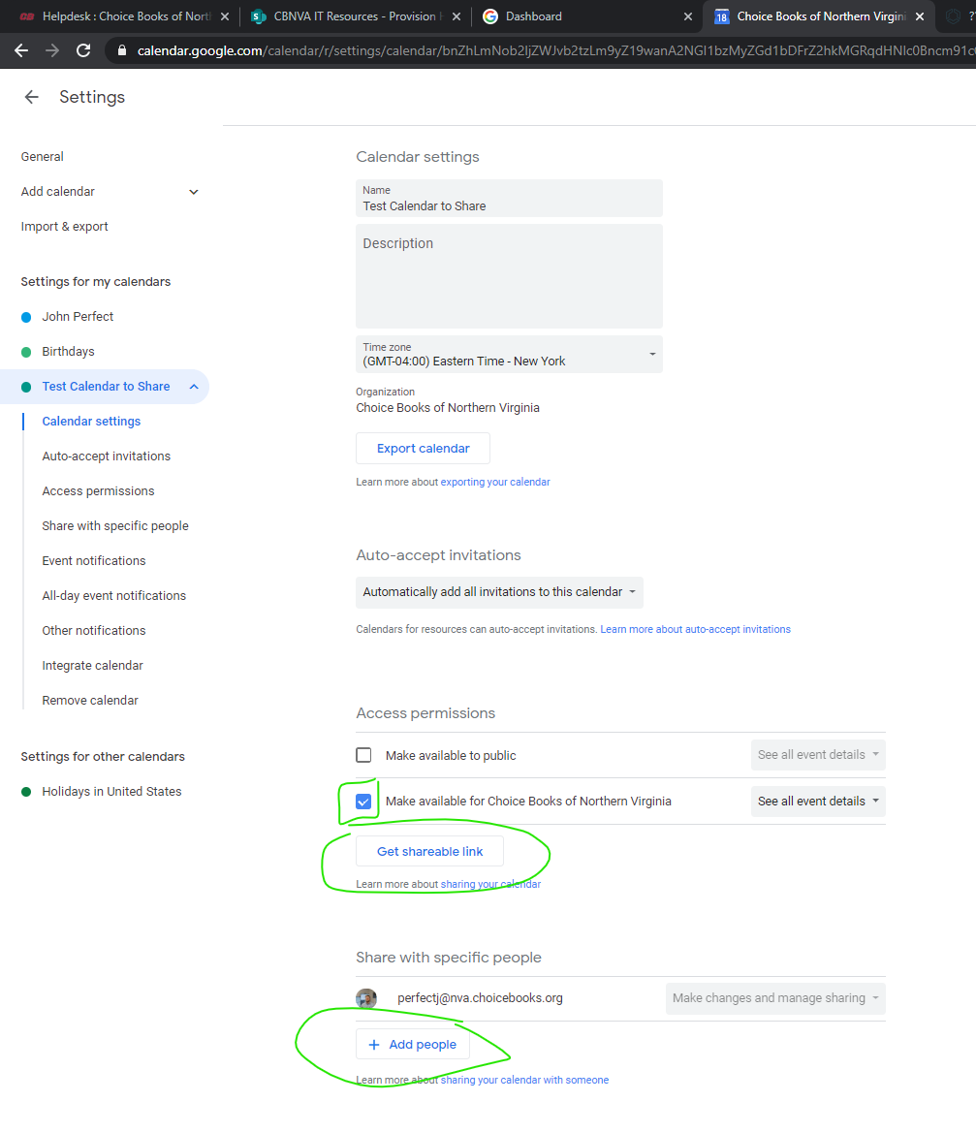
Task: Go to All-day event notifications section
Action: pyautogui.click(x=114, y=596)
